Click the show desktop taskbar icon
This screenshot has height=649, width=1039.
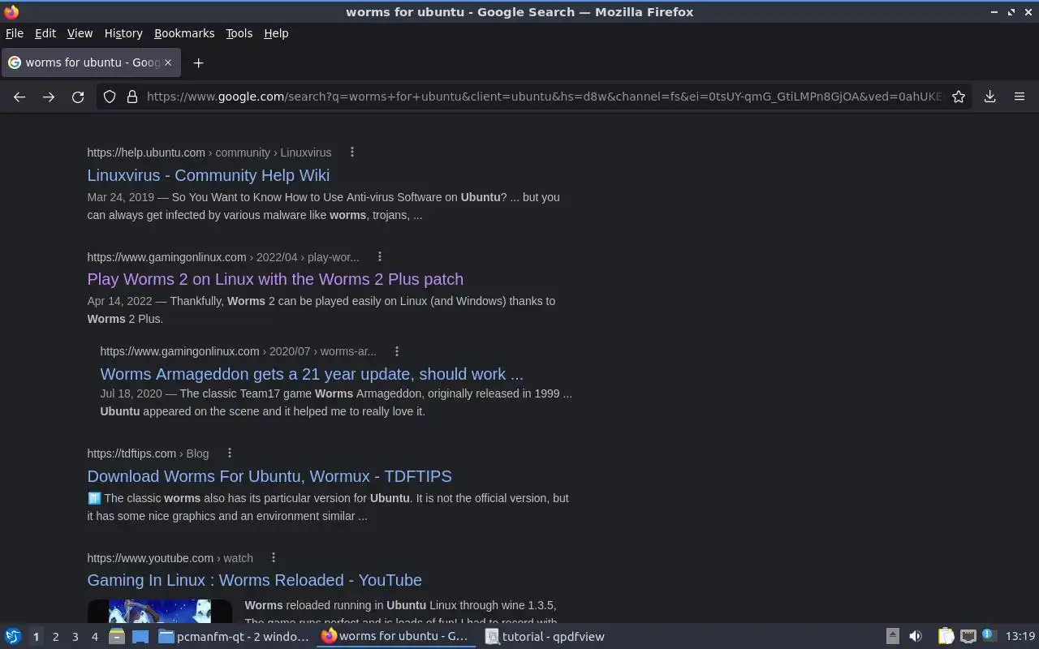tap(140, 636)
